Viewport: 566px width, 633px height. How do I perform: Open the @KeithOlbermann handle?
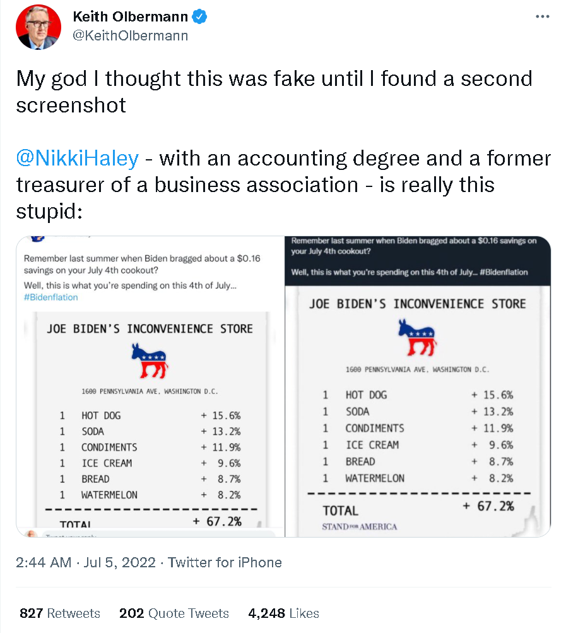click(131, 35)
